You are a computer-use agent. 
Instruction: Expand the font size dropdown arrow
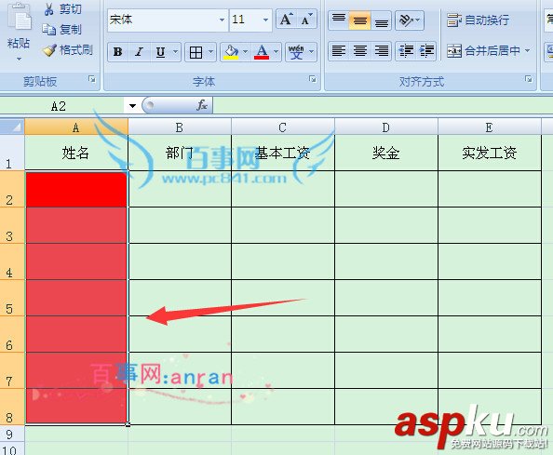click(x=266, y=20)
